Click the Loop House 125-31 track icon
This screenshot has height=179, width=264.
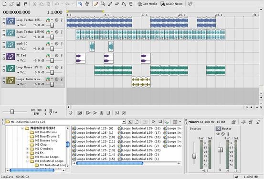pos(11,69)
